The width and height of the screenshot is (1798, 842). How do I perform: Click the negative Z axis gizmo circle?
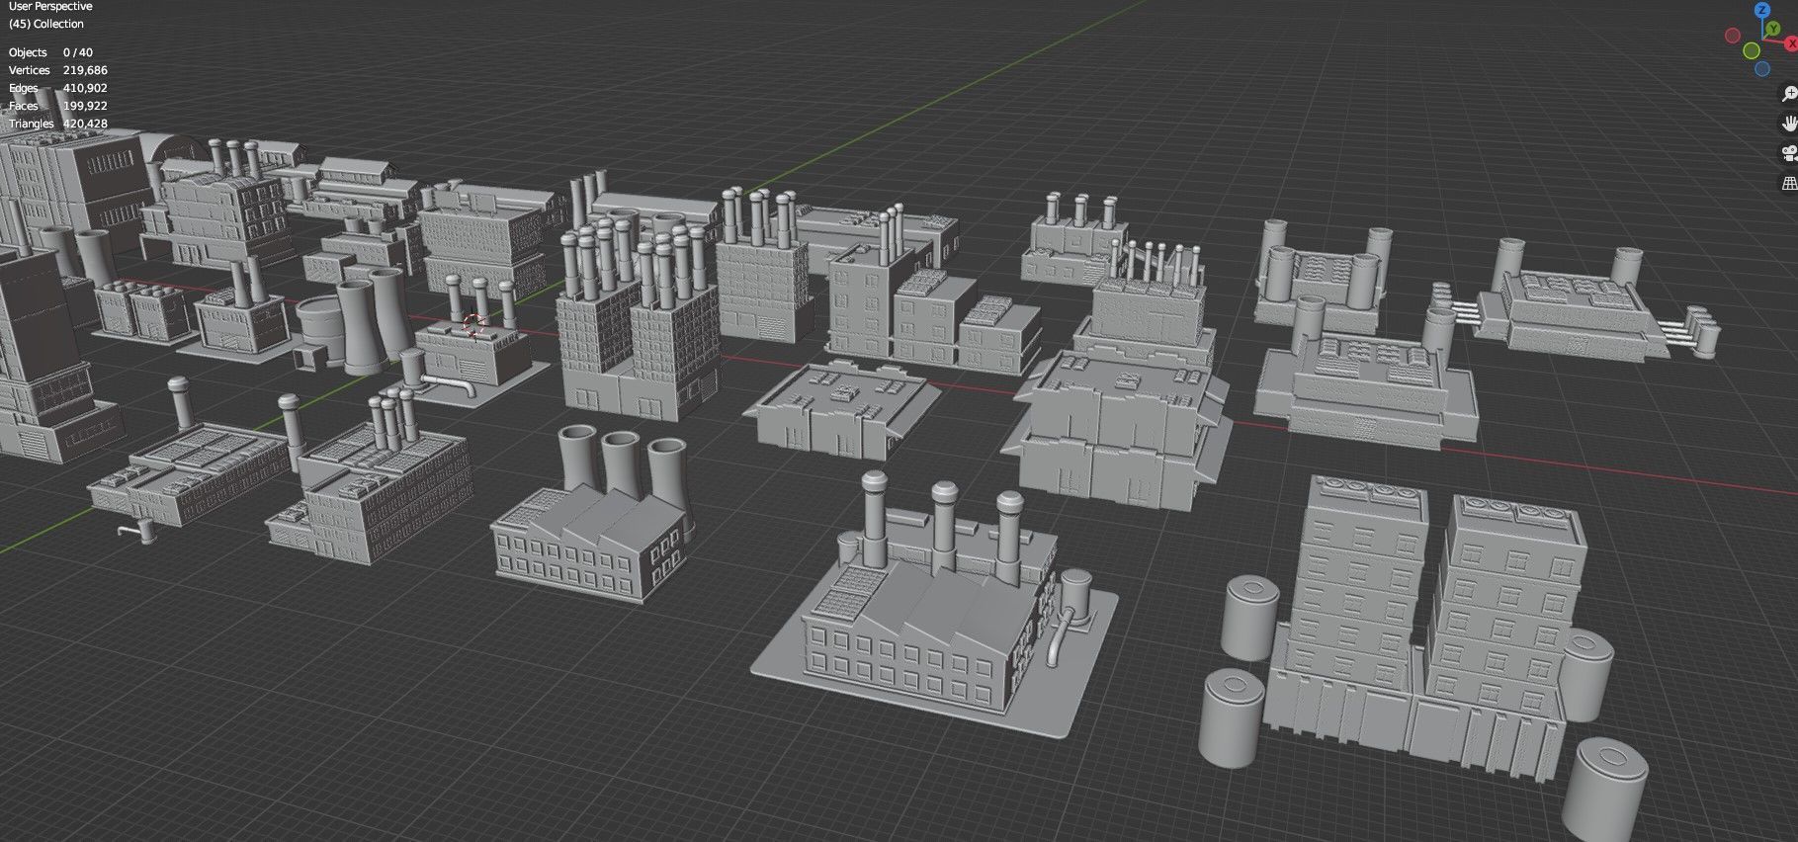(x=1762, y=69)
